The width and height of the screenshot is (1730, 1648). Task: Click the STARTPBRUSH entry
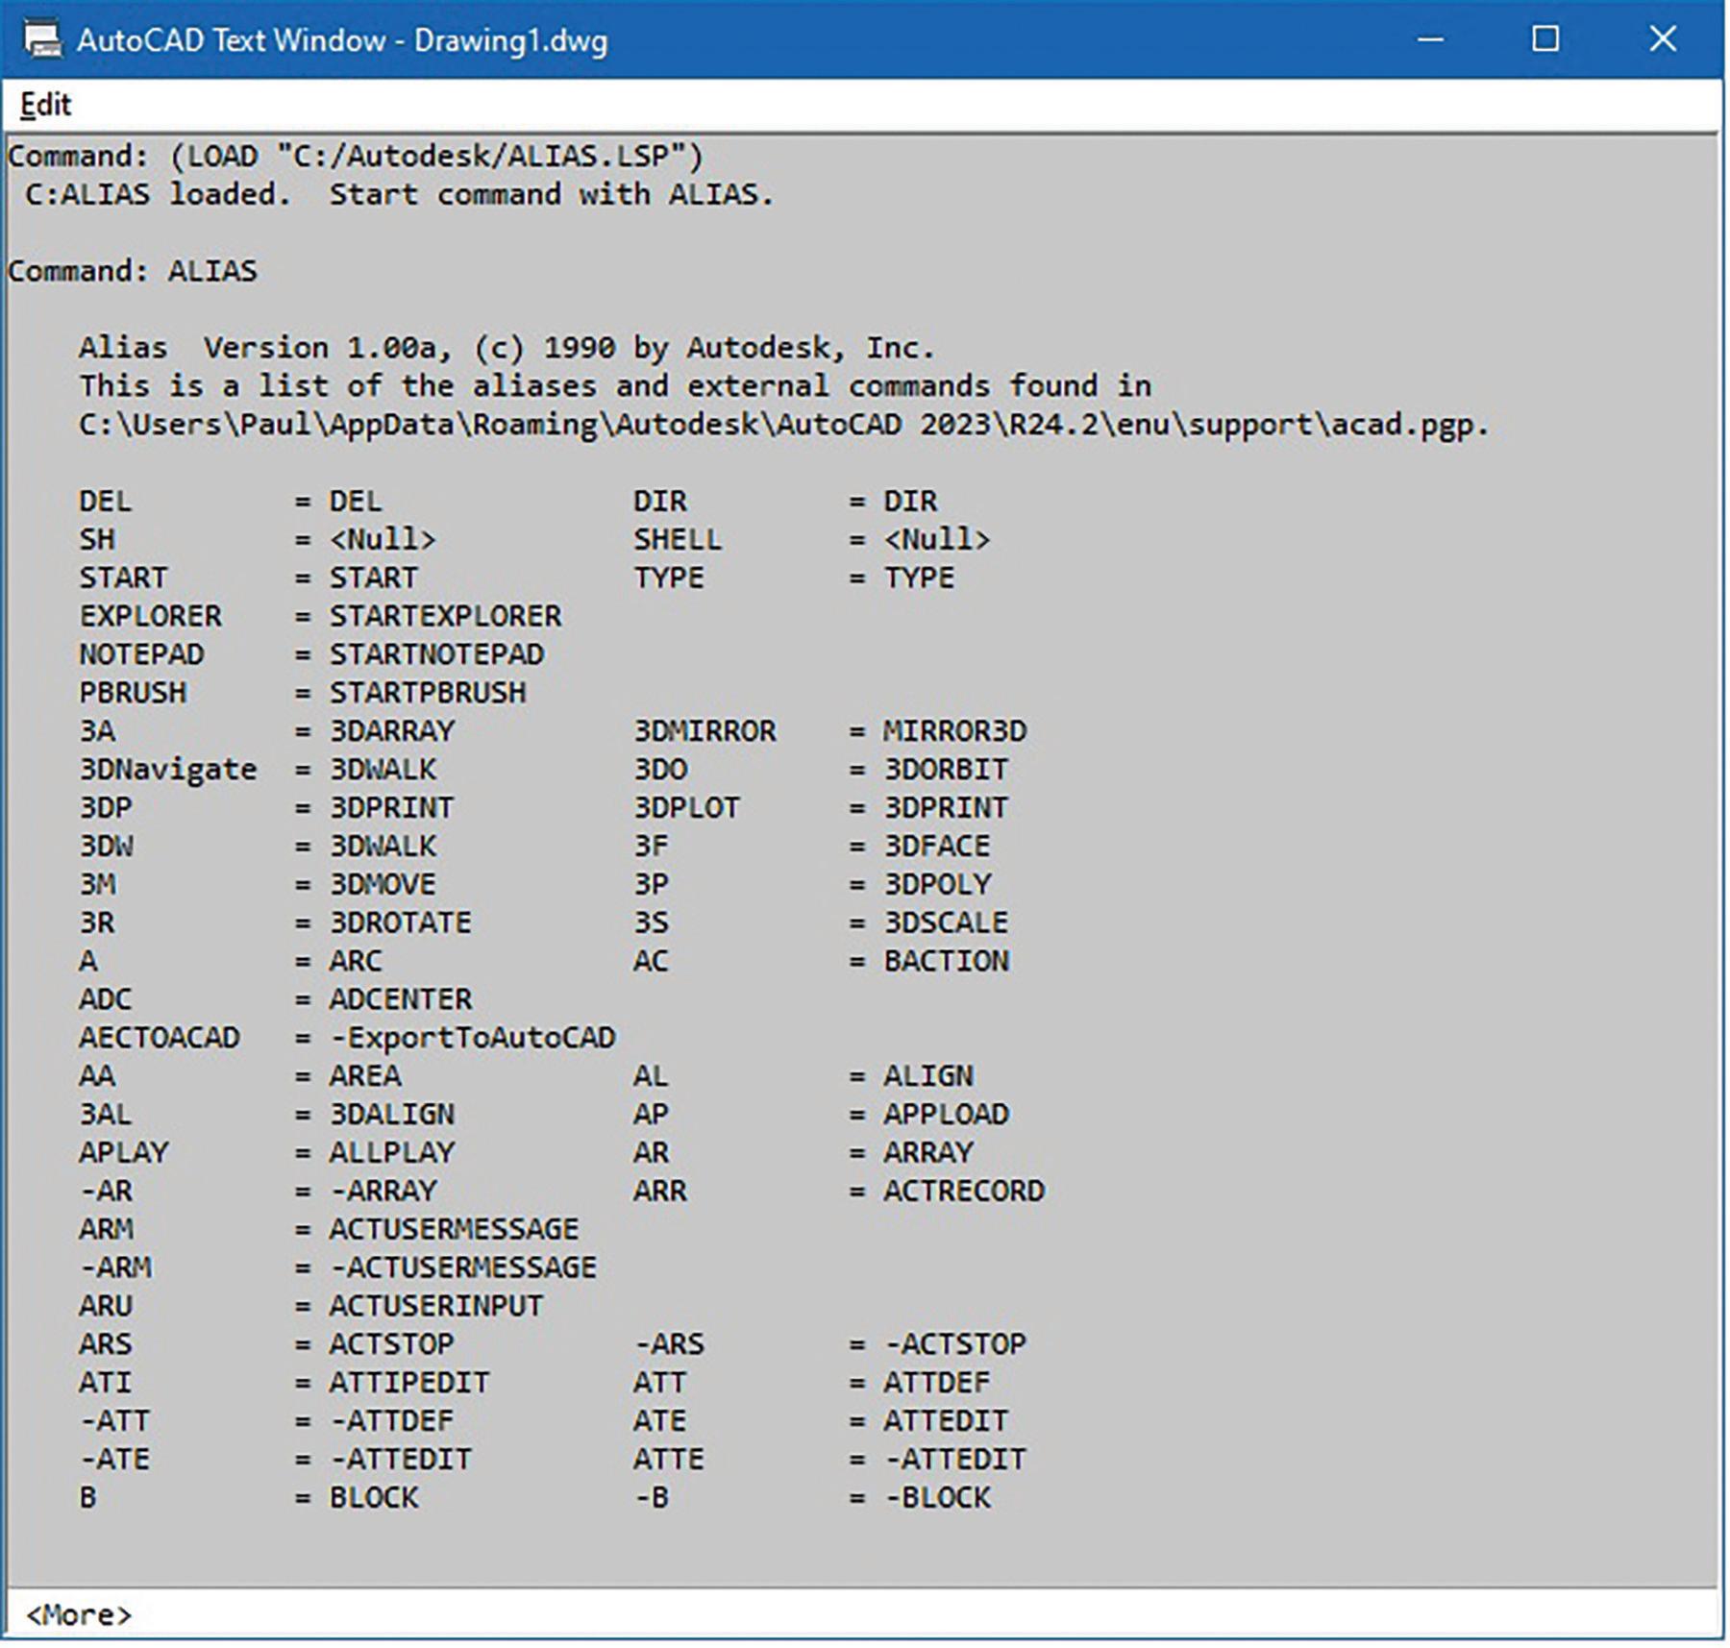point(429,693)
